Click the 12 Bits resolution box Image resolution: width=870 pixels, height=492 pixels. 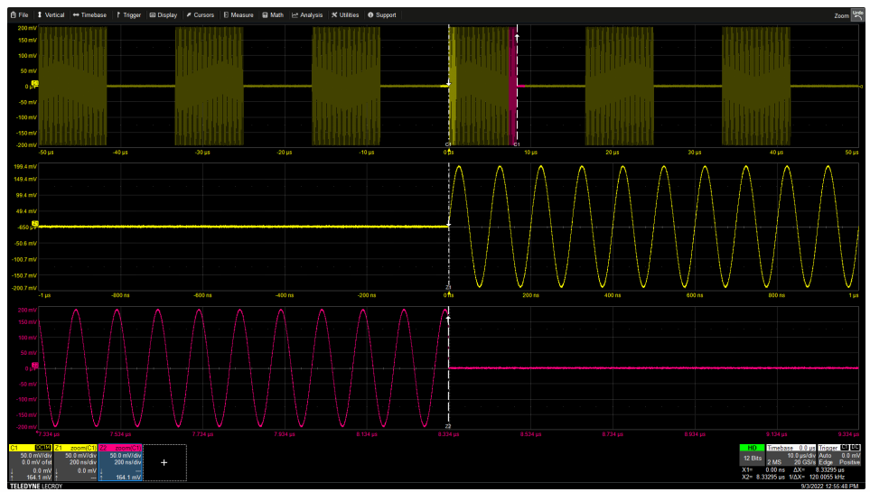(751, 459)
